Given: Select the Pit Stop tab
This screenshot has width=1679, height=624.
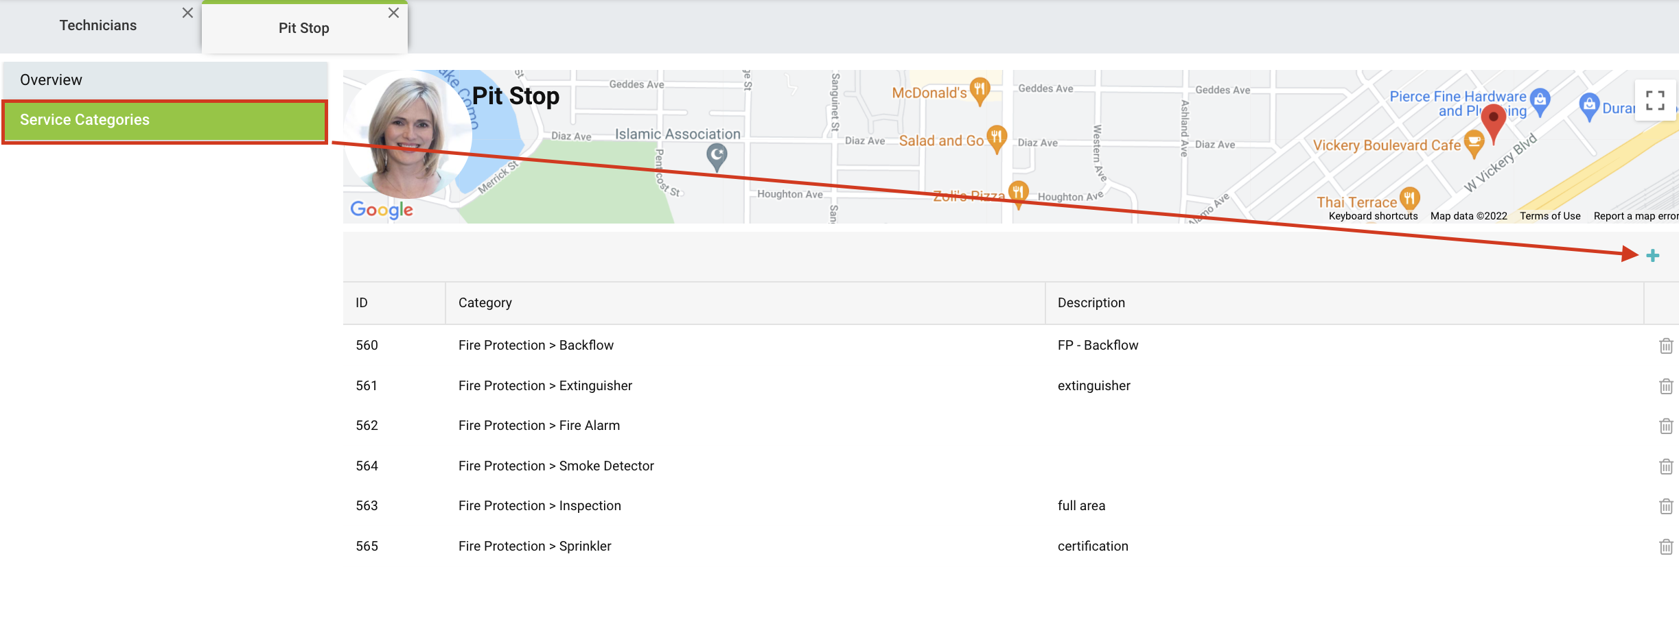Looking at the screenshot, I should click(x=303, y=28).
